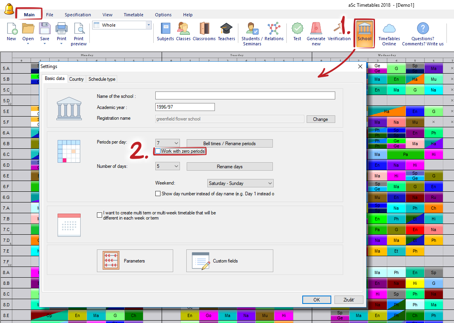454x323 pixels.
Task: Open the Specification menu
Action: [x=78, y=15]
